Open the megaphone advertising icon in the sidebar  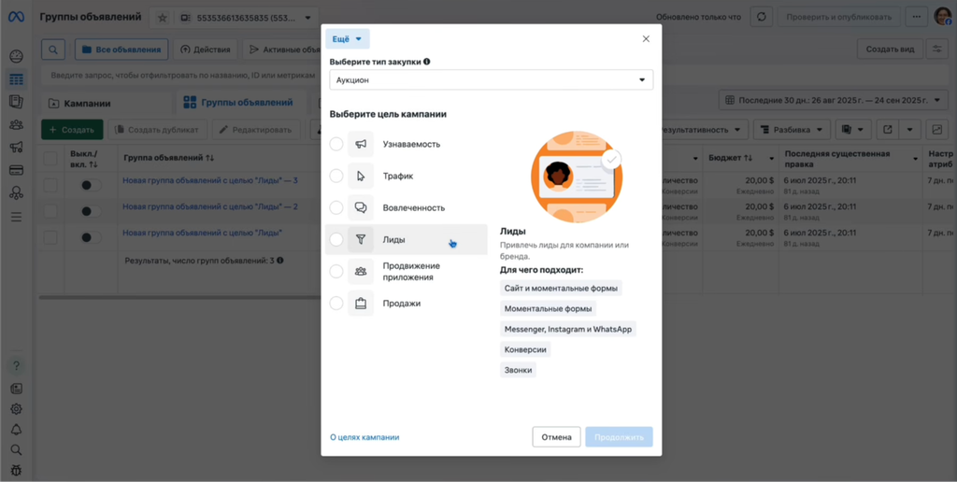coord(17,147)
